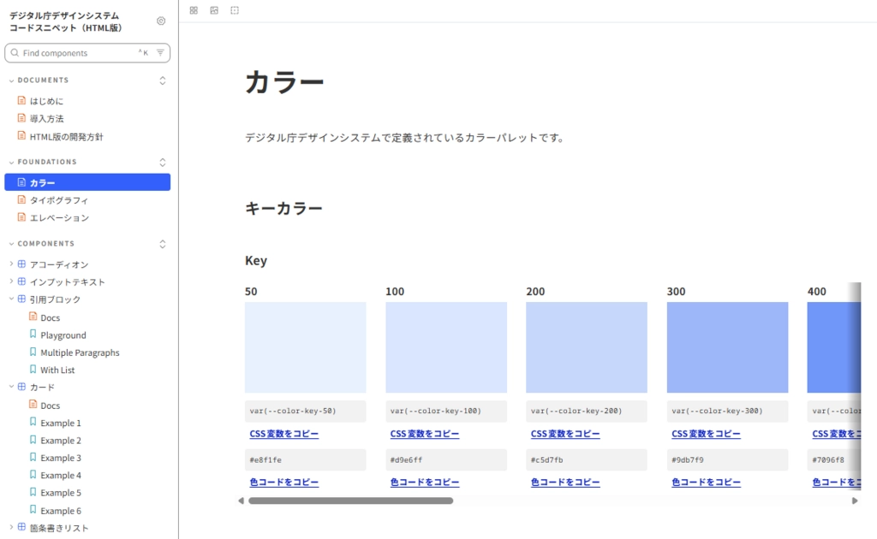Click the scrollbar left arrow
This screenshot has width=877, height=539.
tap(241, 500)
